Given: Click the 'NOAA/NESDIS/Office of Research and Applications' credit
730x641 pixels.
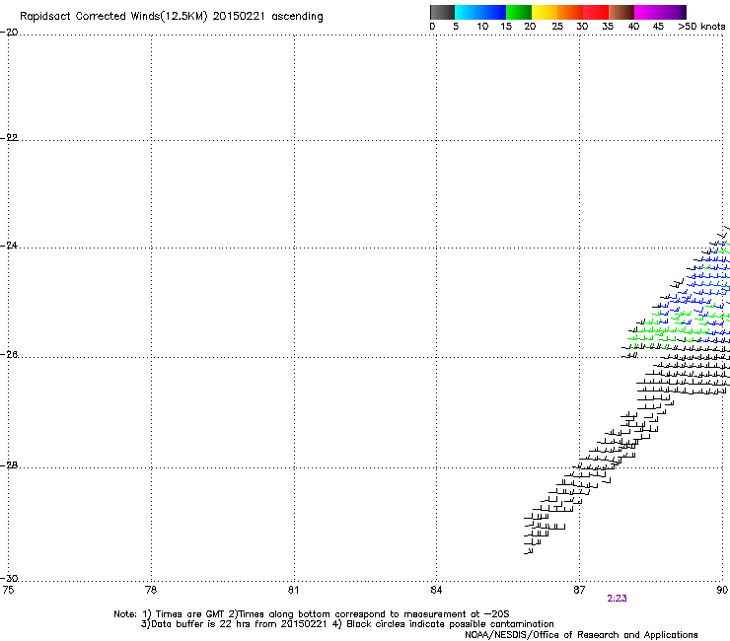Looking at the screenshot, I should click(581, 635).
